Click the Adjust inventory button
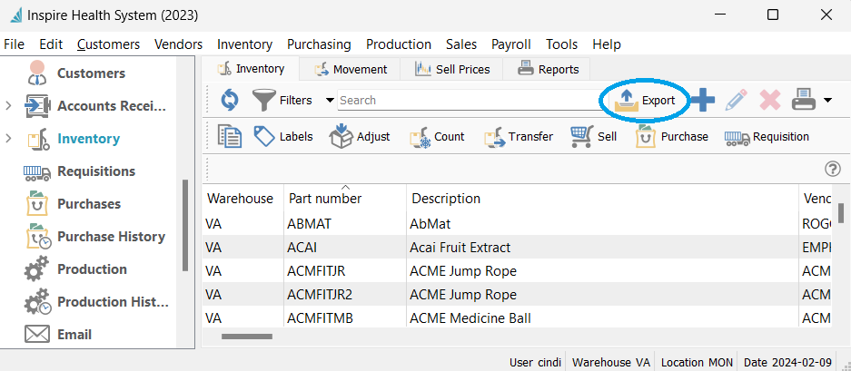The height and width of the screenshot is (371, 851). click(x=360, y=137)
